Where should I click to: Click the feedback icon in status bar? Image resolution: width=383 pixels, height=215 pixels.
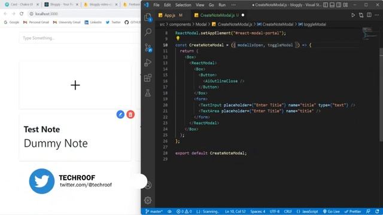point(369,211)
